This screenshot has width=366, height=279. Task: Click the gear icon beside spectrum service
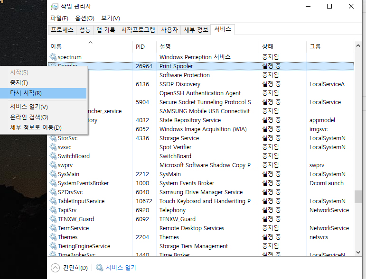point(53,57)
